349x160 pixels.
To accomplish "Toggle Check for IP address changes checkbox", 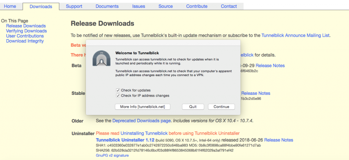I will (118, 96).
